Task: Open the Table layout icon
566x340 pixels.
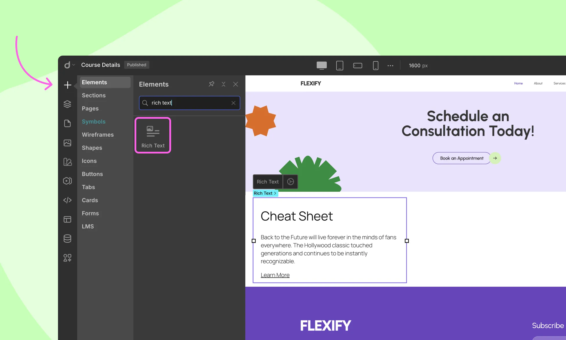Action: [x=67, y=220]
